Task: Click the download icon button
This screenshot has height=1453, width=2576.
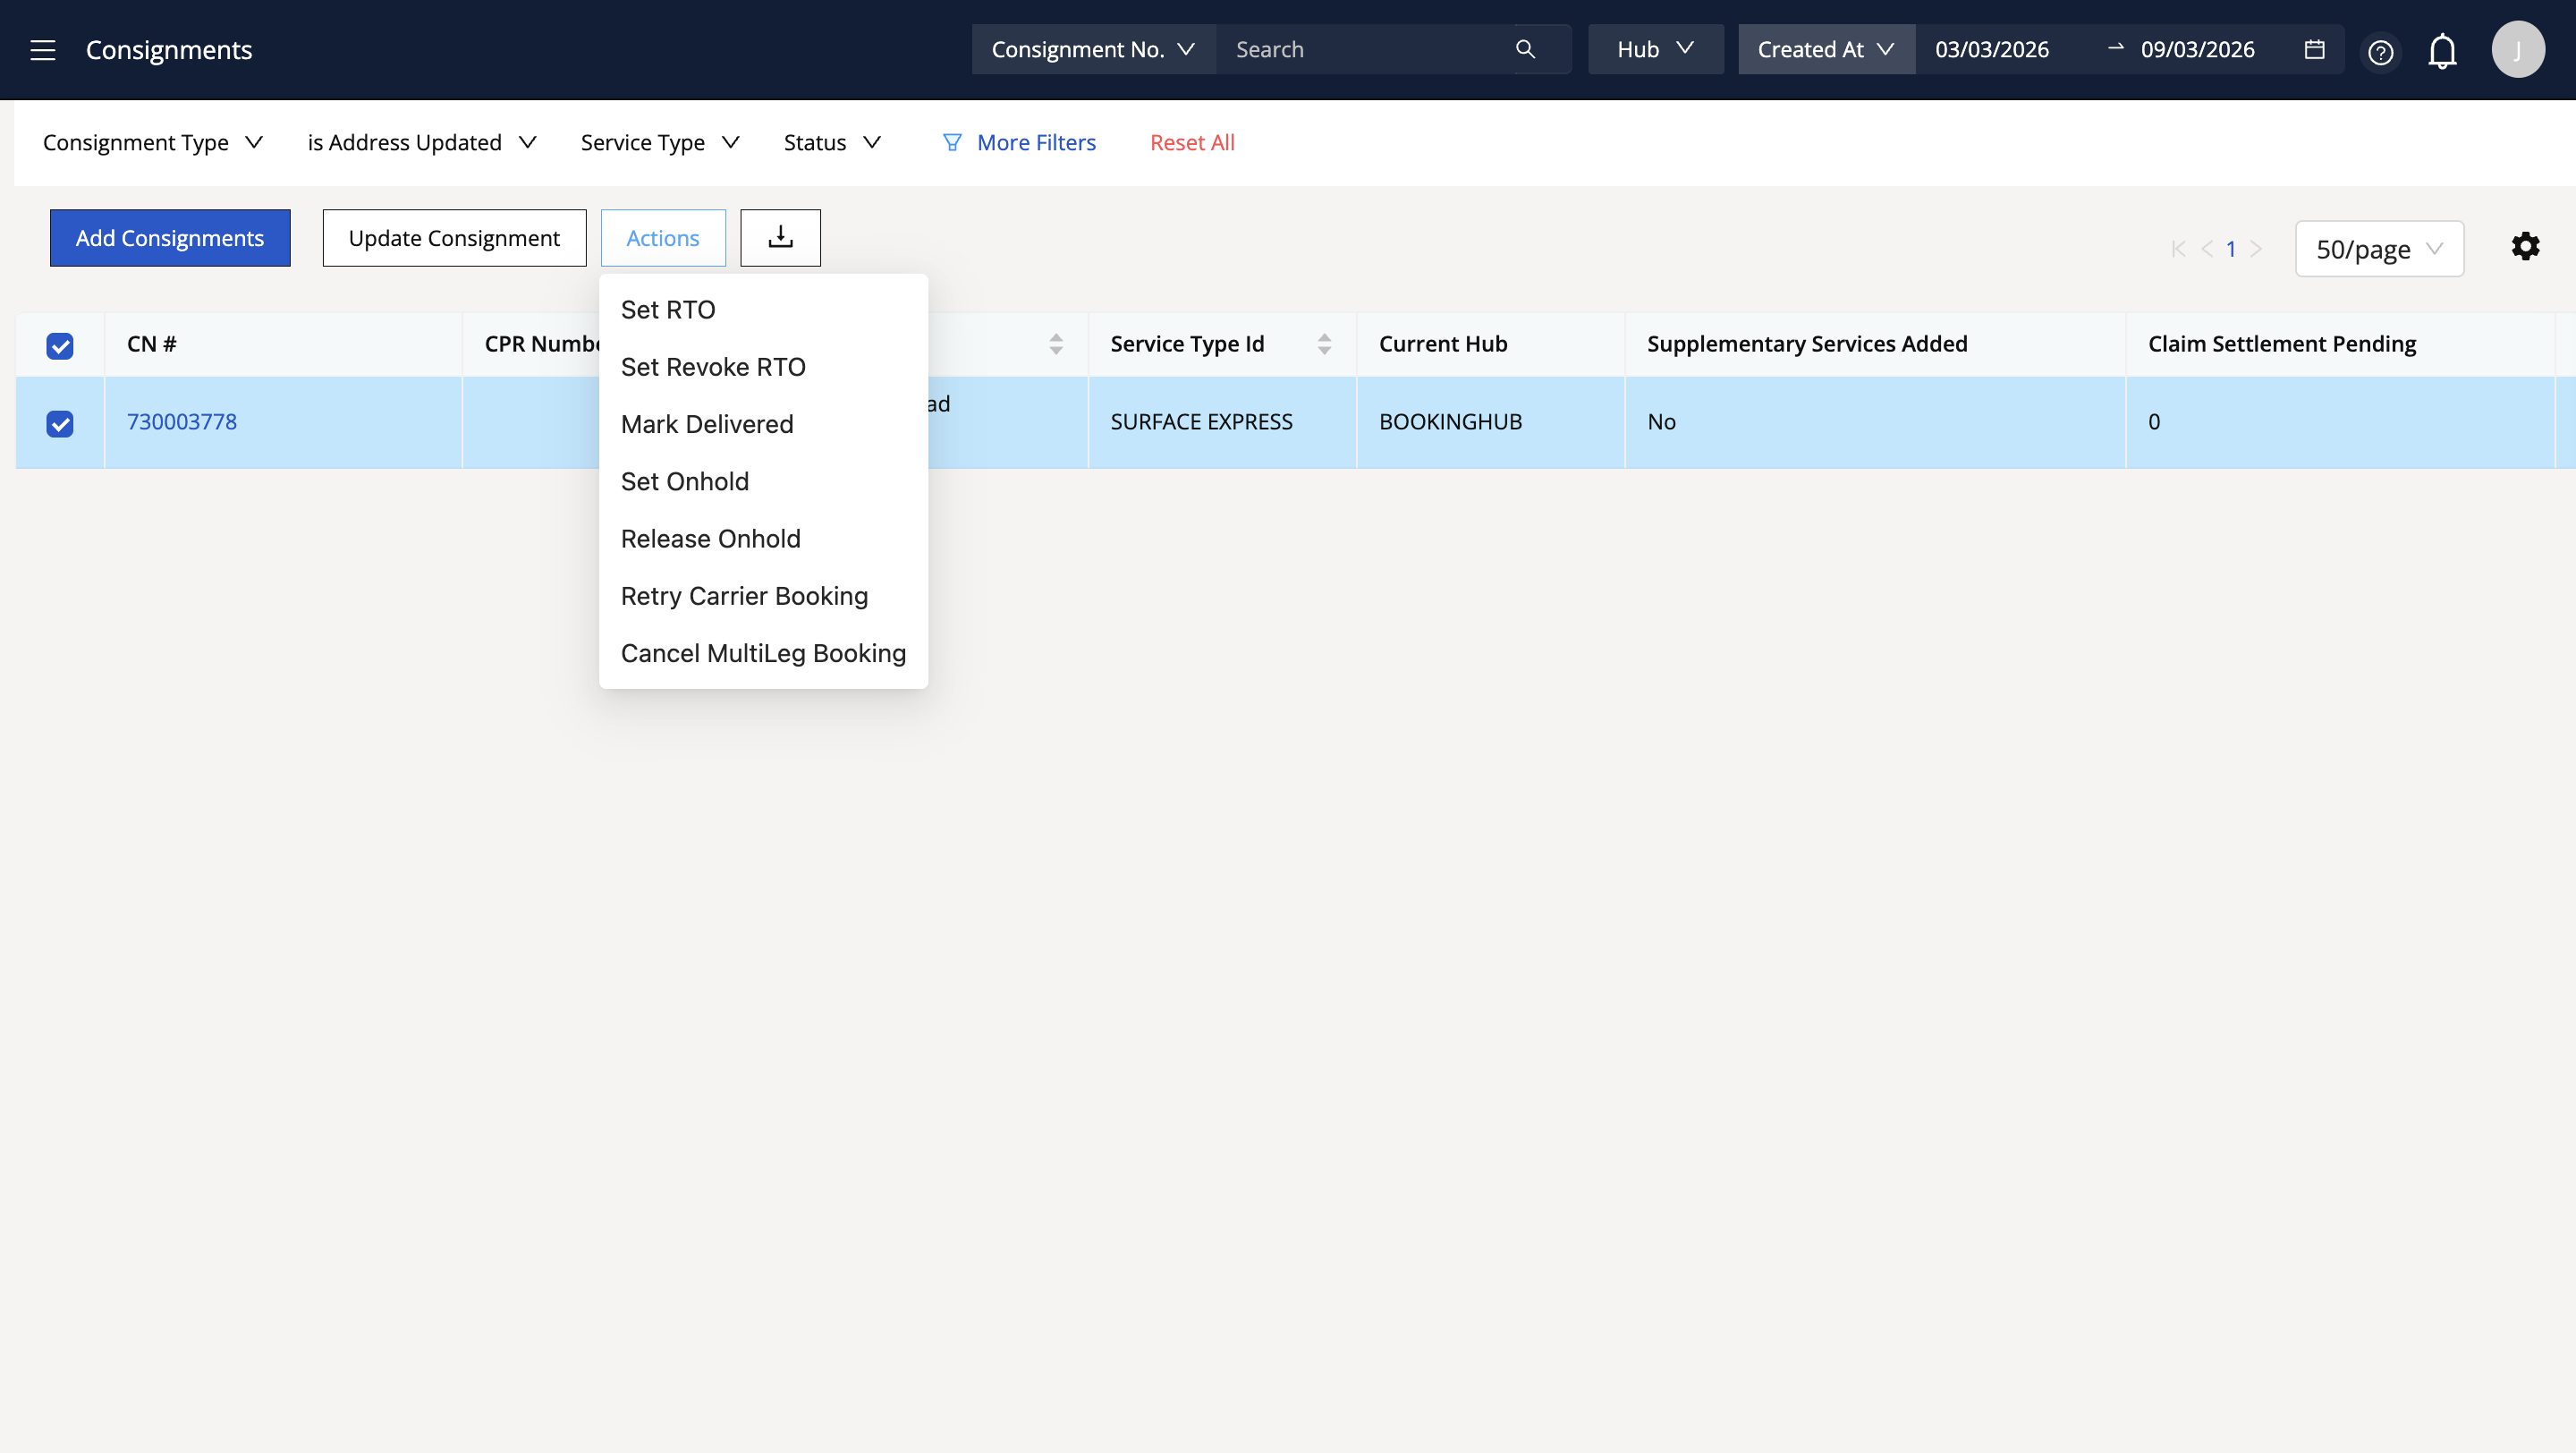Action: point(780,238)
